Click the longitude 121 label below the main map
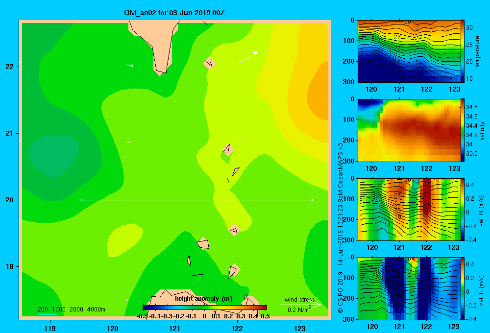The height and width of the screenshot is (333, 490). coord(175,329)
